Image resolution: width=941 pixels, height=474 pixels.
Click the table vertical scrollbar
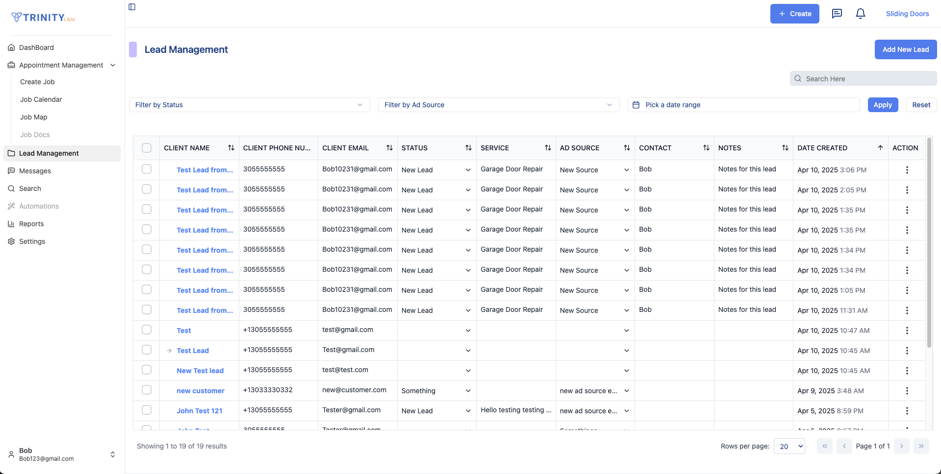(x=929, y=242)
